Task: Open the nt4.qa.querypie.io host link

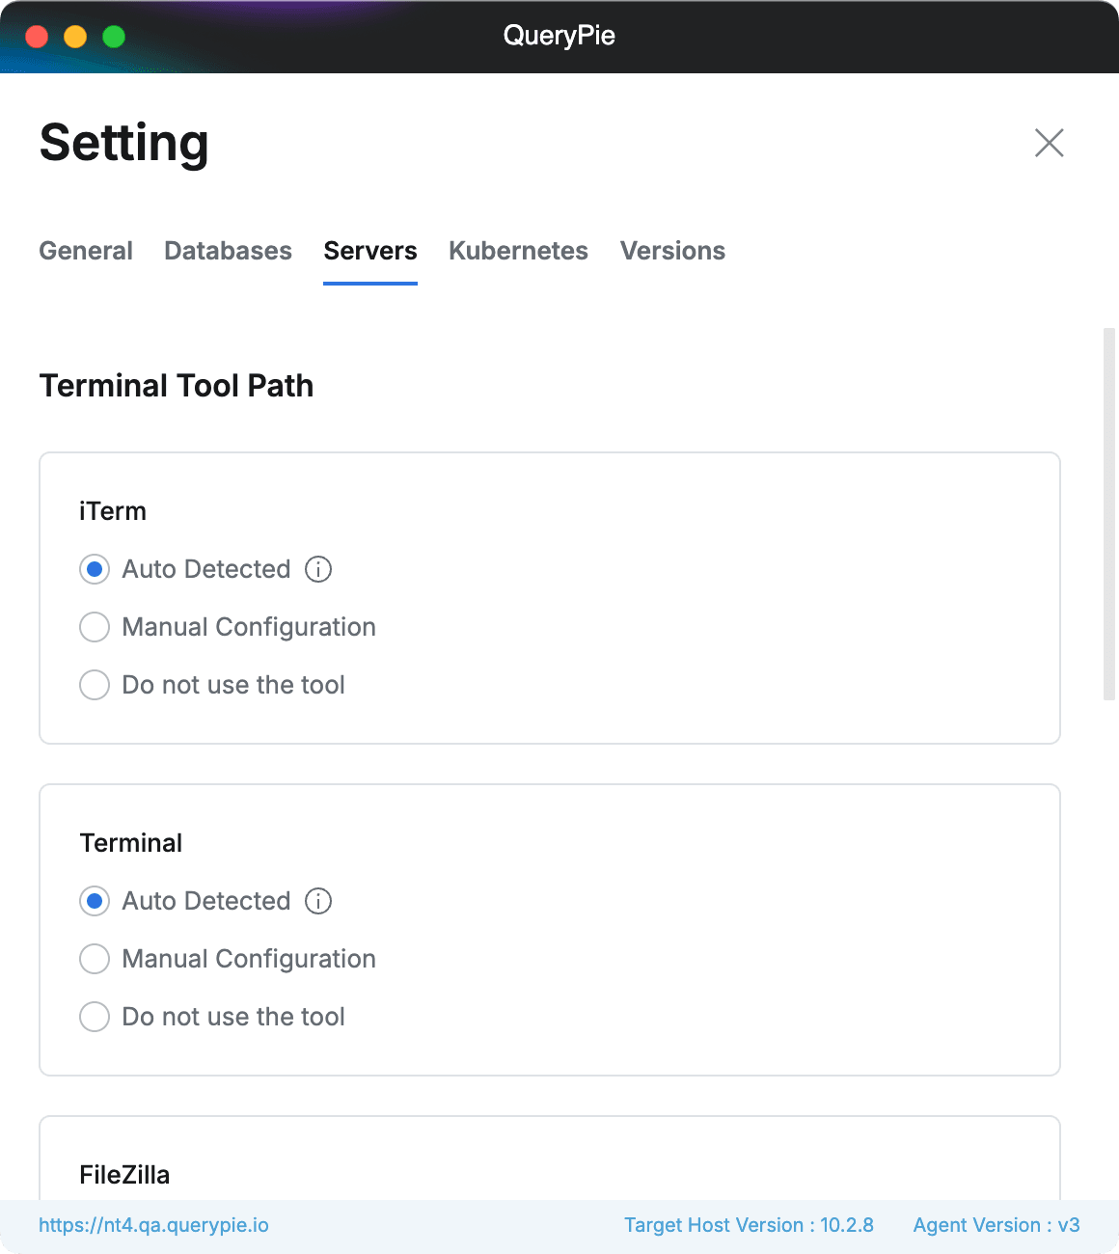Action: pyautogui.click(x=153, y=1225)
